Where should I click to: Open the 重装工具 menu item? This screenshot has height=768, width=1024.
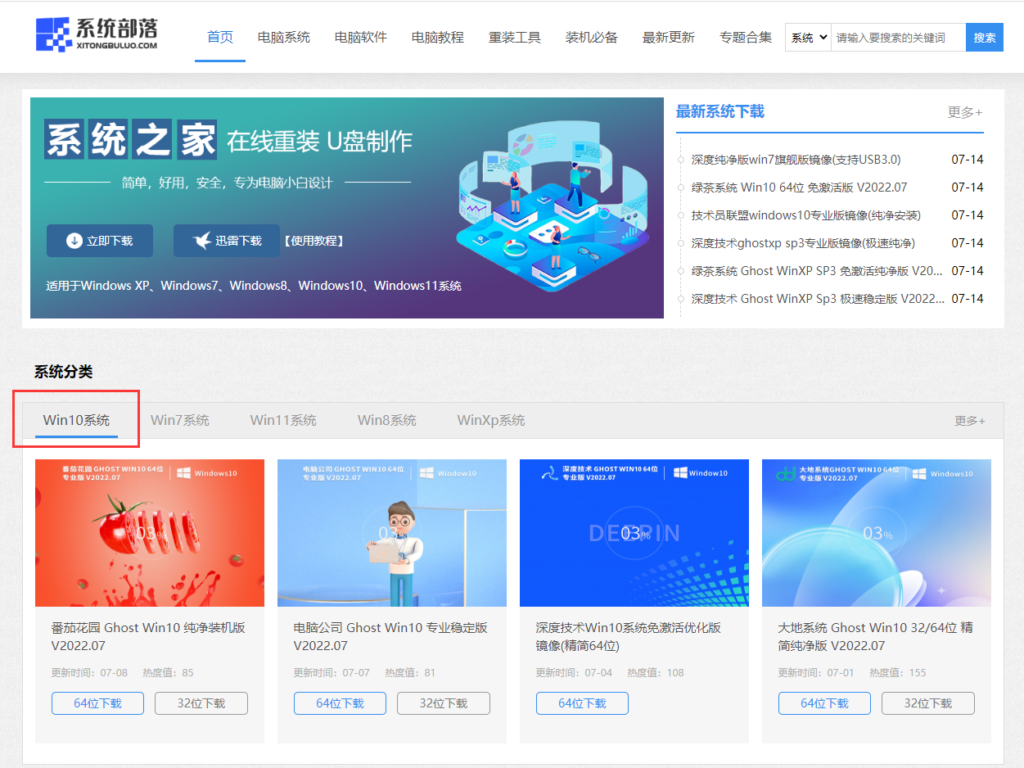[515, 37]
